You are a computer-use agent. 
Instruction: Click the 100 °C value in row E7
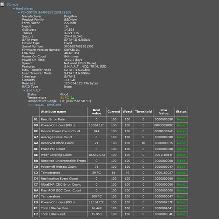coord(97,197)
